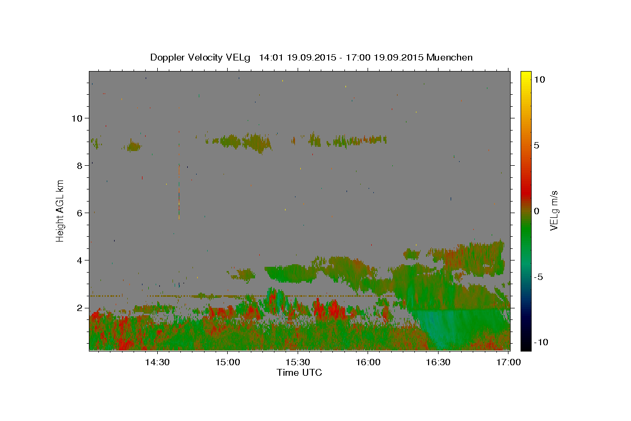The width and height of the screenshot is (631, 421).
Task: Click the colorbar value -10 label
Action: click(x=542, y=342)
